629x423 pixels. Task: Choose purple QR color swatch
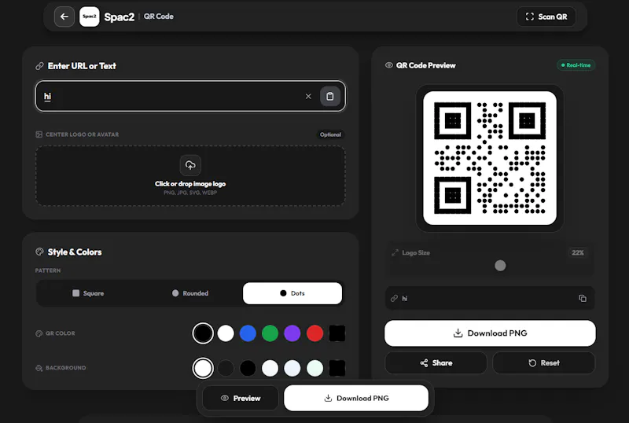point(292,333)
